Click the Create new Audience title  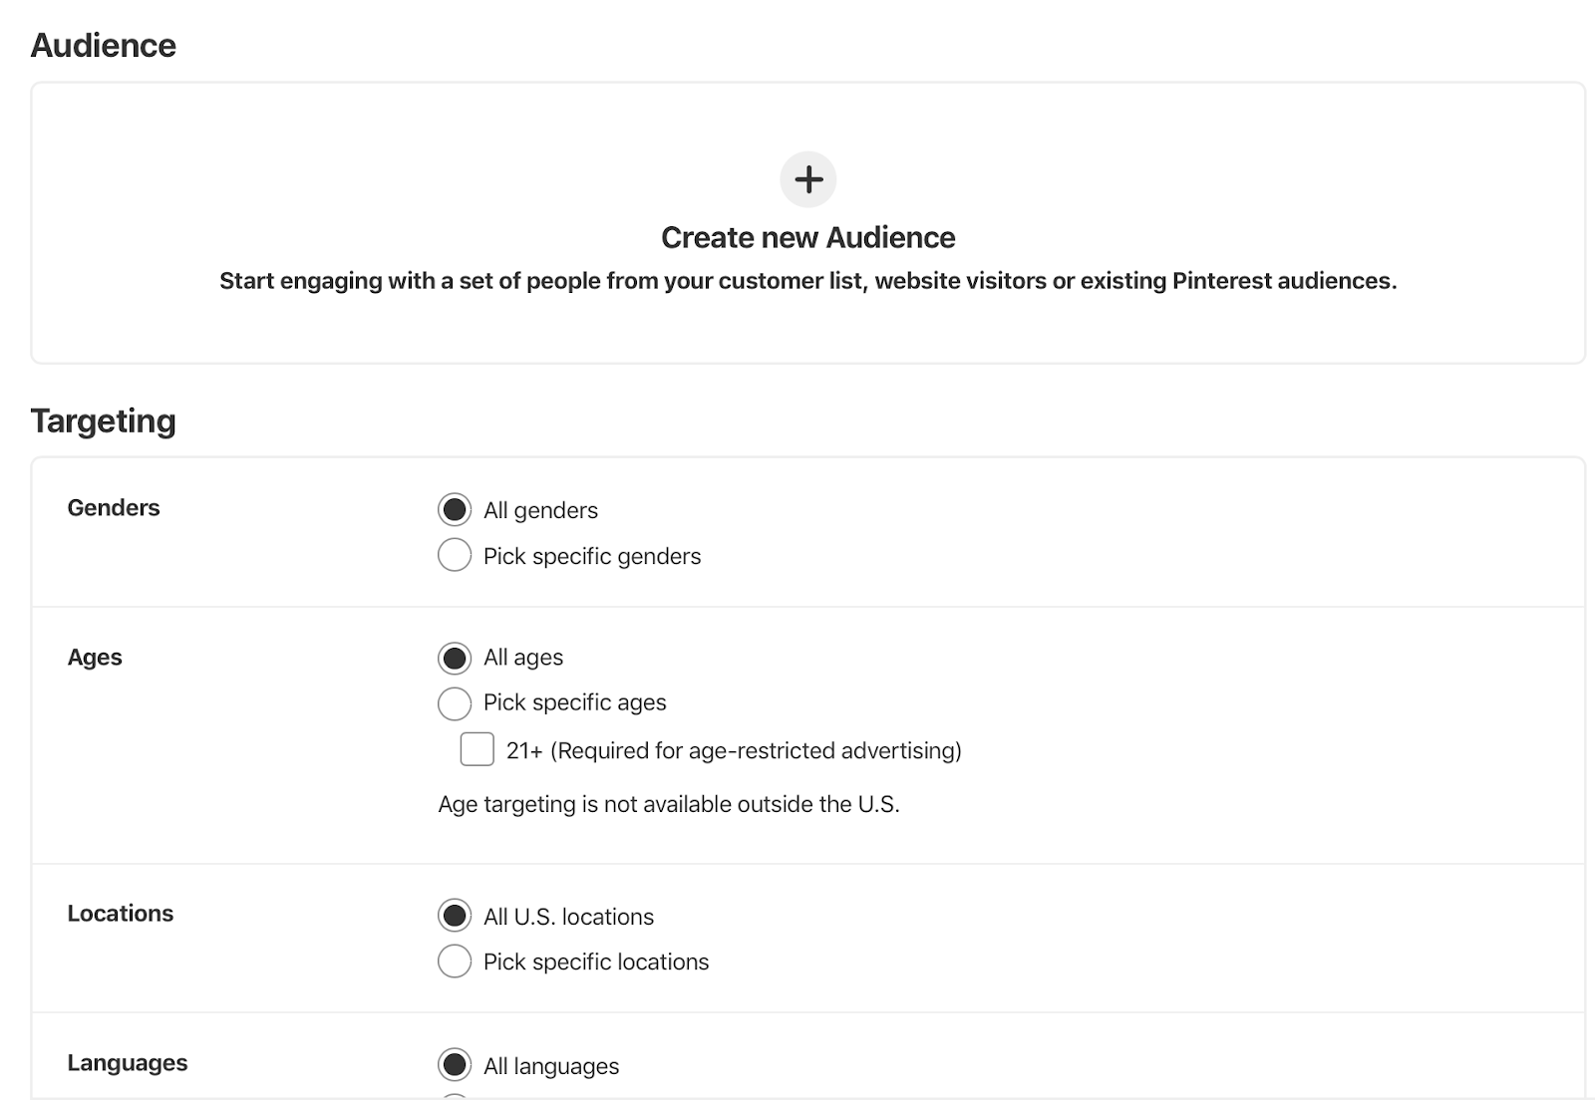click(807, 237)
